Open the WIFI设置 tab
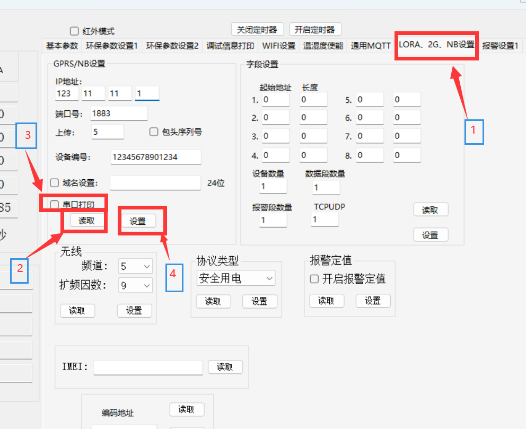Image resolution: width=526 pixels, height=429 pixels. 278,46
